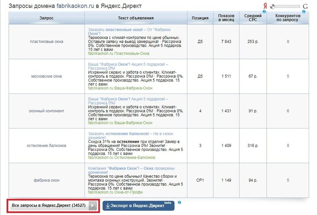
Task: Open query остекление балконов
Action: click(x=46, y=145)
